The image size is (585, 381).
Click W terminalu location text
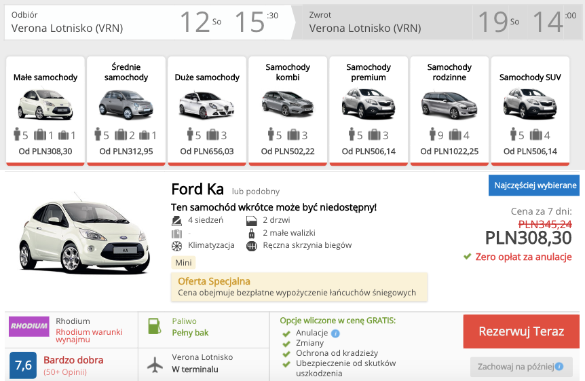pos(195,369)
